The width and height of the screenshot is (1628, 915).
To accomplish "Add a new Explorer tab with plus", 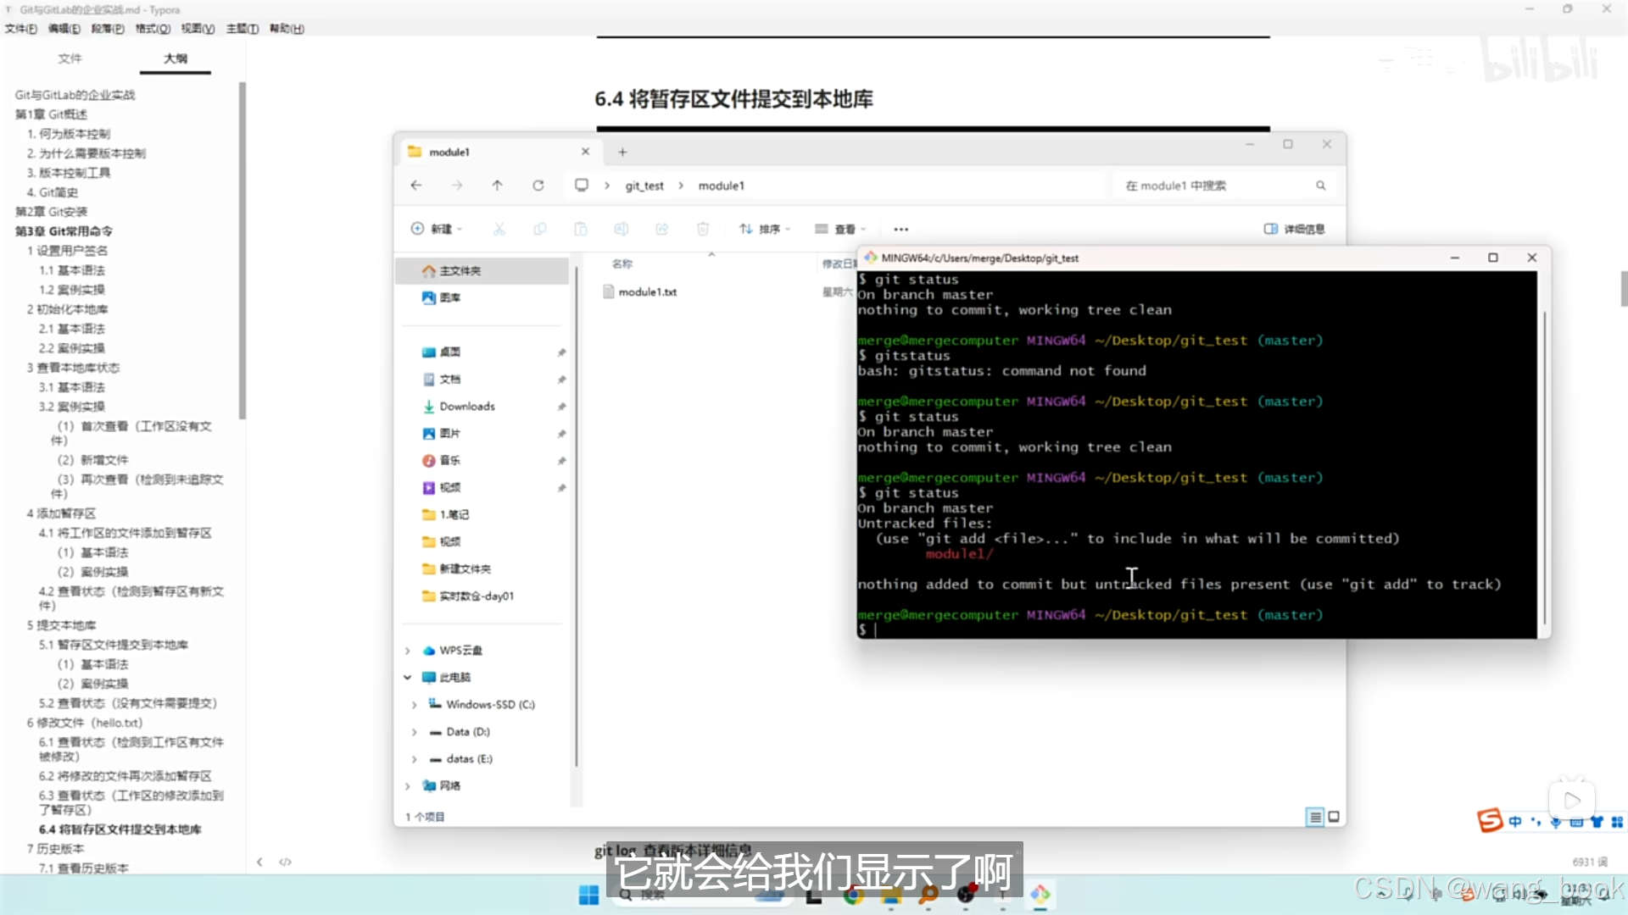I will pos(622,152).
